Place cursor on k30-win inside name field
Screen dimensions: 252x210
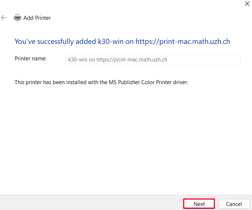(78, 60)
